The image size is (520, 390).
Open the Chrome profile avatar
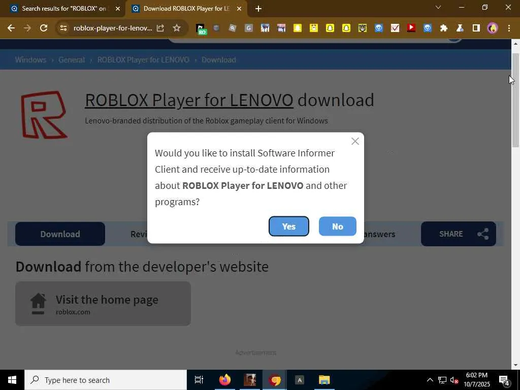493,28
